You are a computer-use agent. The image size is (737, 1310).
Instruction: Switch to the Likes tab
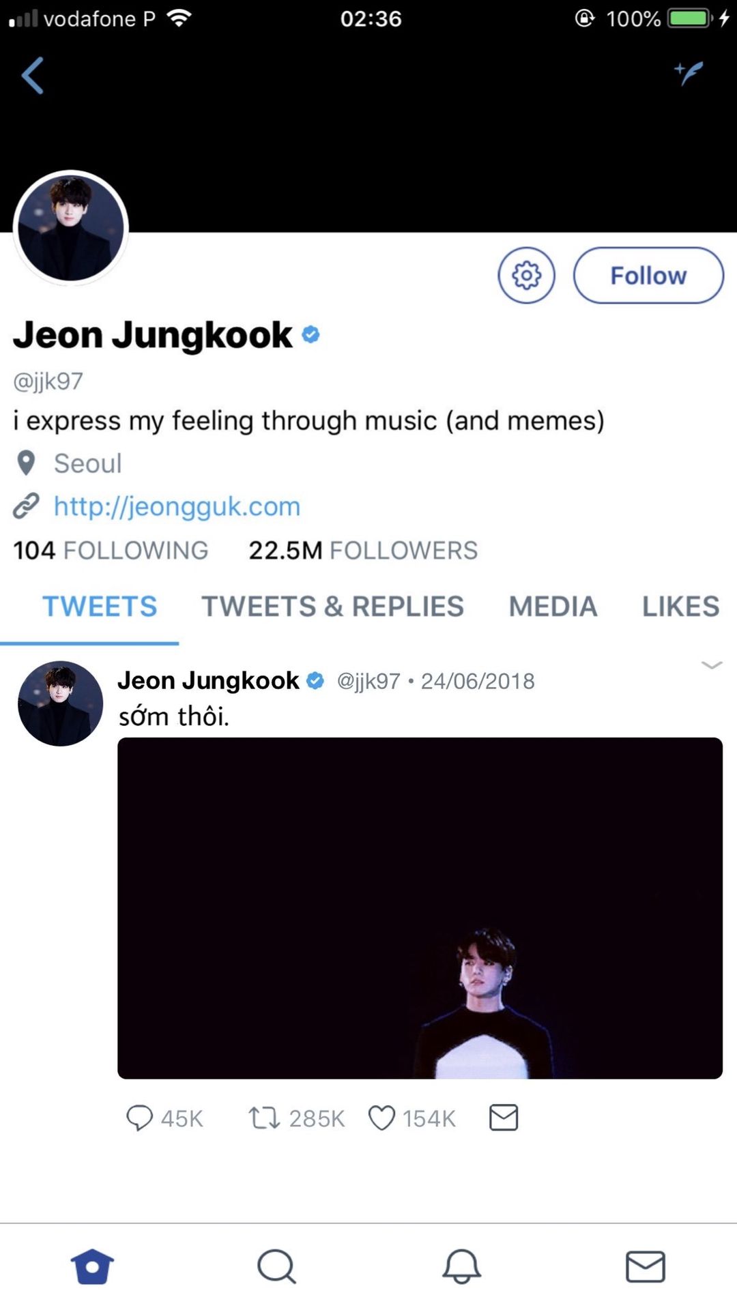tap(680, 607)
